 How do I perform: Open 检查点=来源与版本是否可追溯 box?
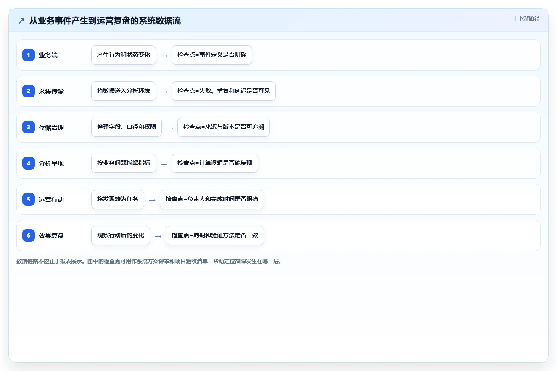[x=224, y=127]
